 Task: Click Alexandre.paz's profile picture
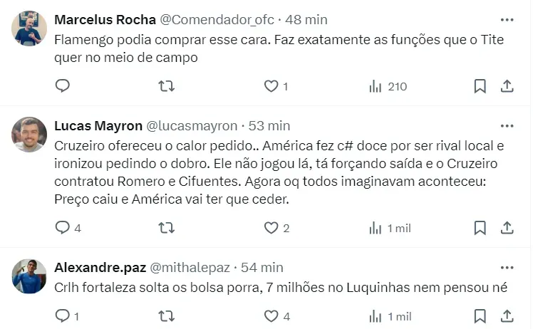tap(30, 276)
